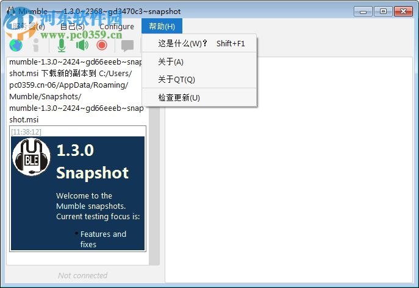Click 'Features and fixes' bullet text
Screen dimensions: 419x288
103,239
